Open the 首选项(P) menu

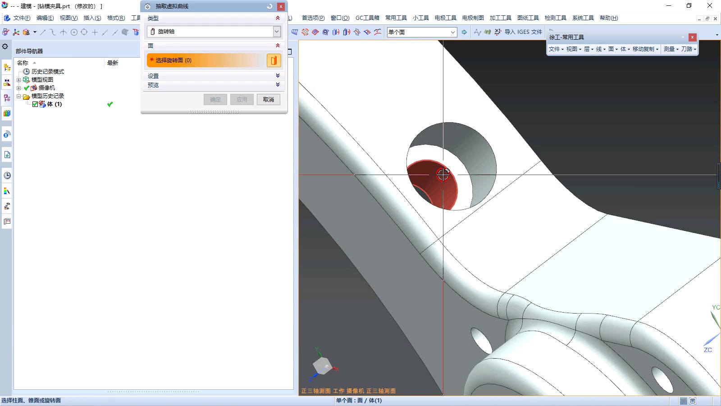(313, 18)
